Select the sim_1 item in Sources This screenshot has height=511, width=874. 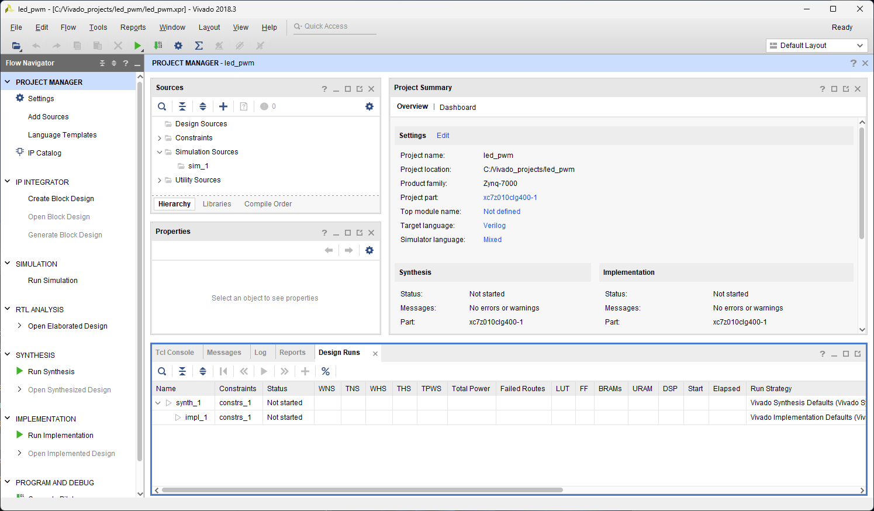click(198, 166)
